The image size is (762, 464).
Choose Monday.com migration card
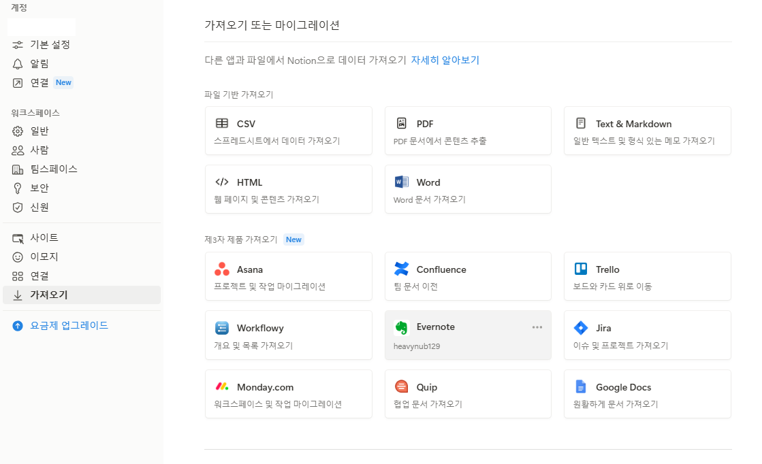[x=289, y=394]
